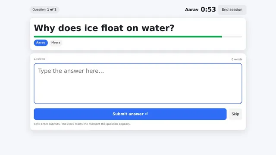Select the Aarav player chip
Screen dimensions: 276x155
(41, 43)
